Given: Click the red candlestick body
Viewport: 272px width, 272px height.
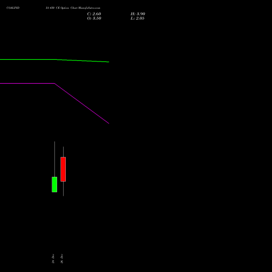Looking at the screenshot, I should point(63,169).
